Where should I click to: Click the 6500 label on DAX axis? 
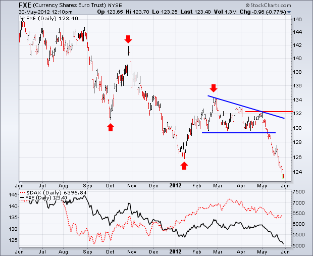(x=299, y=213)
